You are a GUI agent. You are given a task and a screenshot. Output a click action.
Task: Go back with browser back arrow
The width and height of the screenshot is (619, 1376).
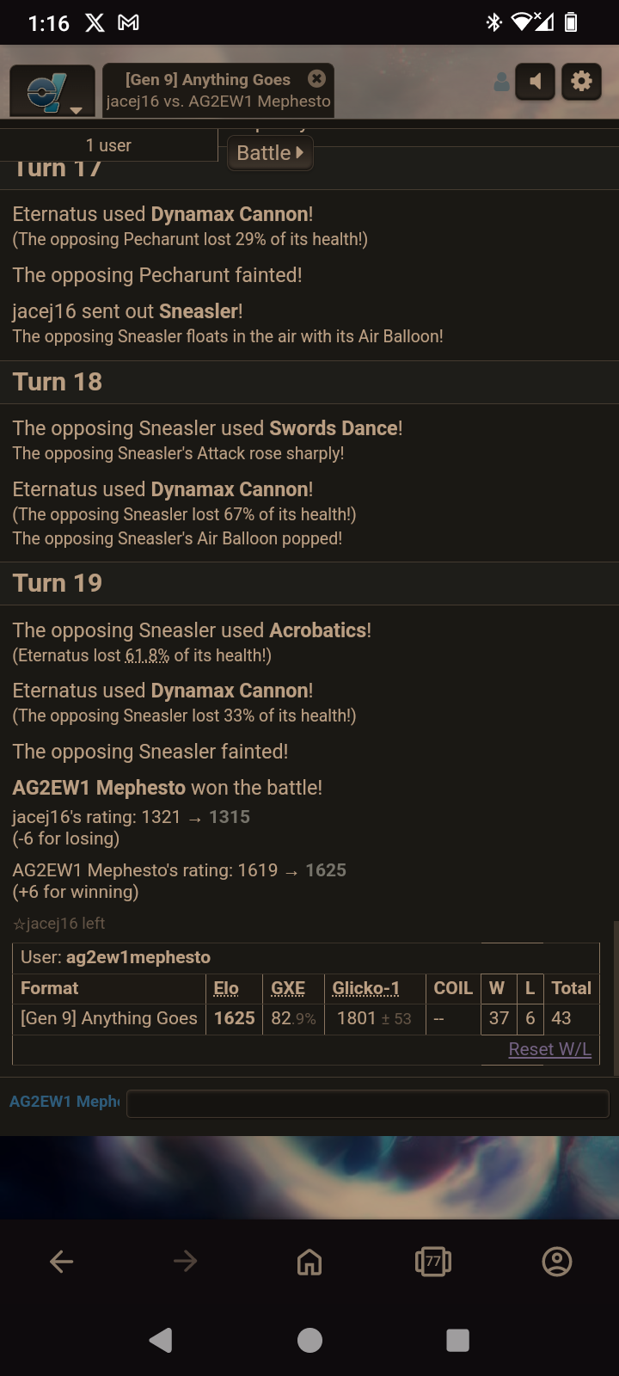coord(62,1262)
